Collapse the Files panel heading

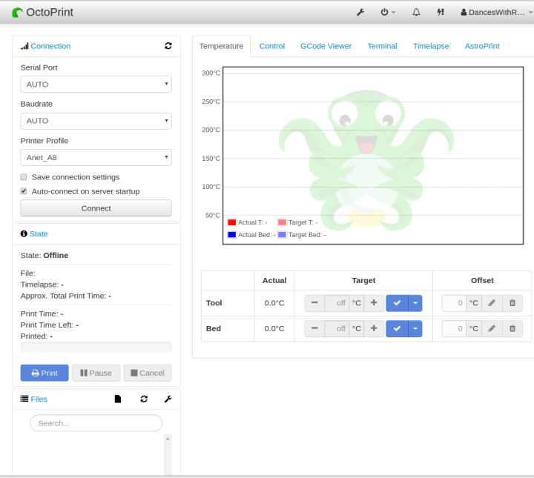34,399
